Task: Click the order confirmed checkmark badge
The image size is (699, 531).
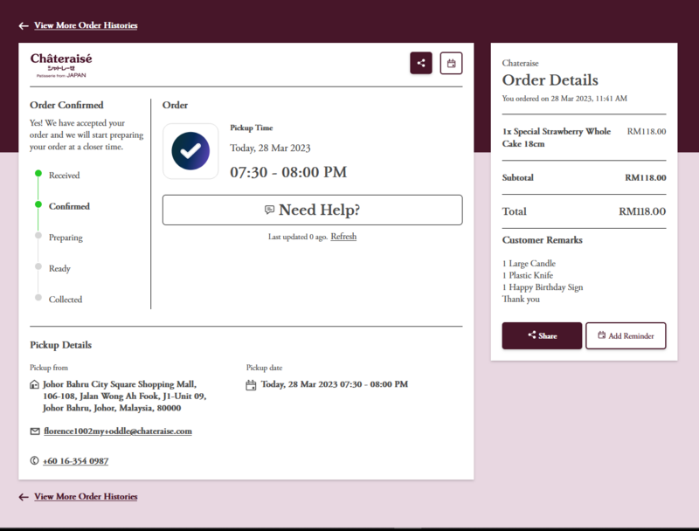Action: 190,151
